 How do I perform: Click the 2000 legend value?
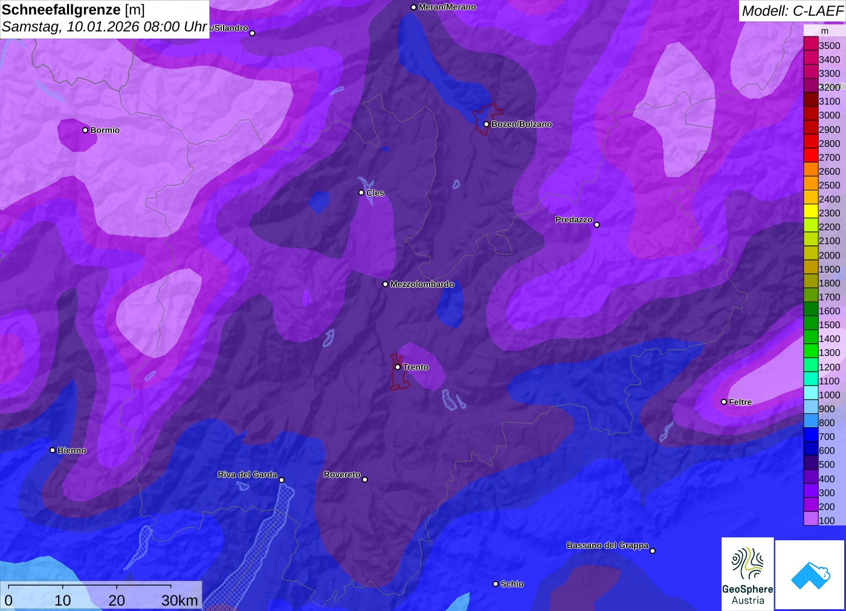click(829, 255)
